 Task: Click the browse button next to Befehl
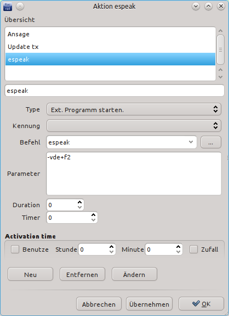coord(211,142)
